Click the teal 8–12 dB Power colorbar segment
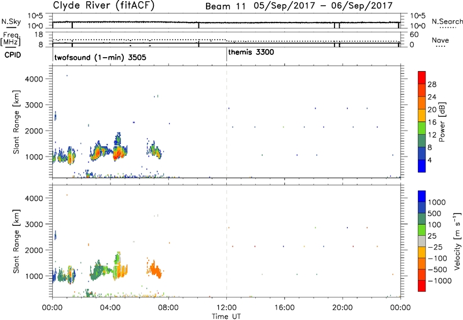The image size is (463, 320). point(422,140)
